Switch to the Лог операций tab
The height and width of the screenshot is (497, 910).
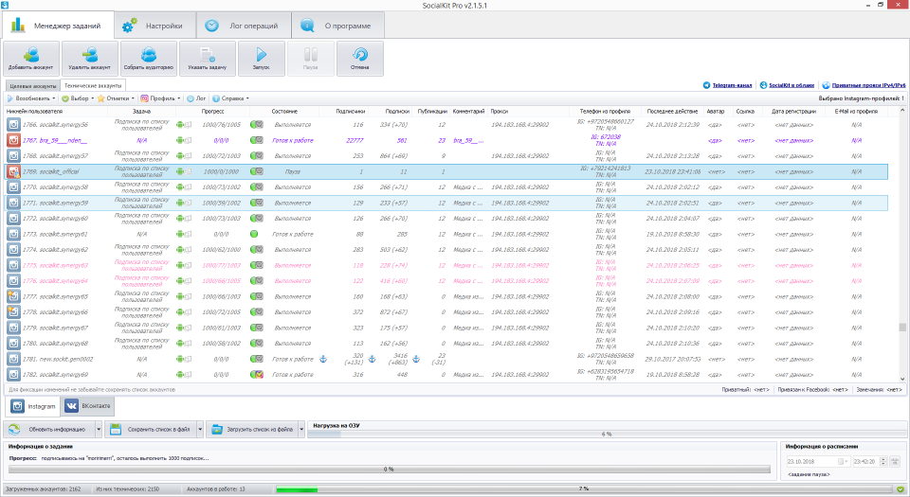click(244, 27)
